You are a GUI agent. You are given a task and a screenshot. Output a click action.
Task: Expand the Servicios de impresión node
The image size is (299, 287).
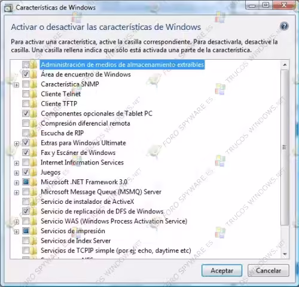[17, 231]
